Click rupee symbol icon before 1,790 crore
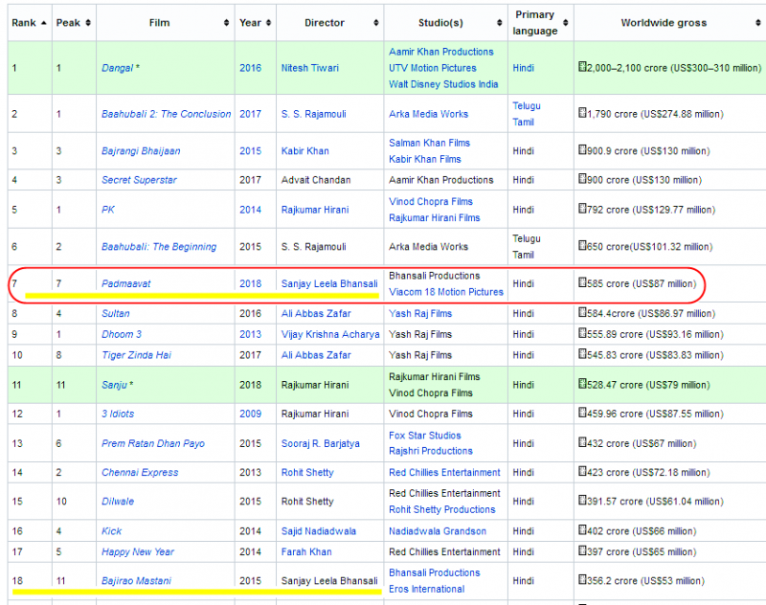 [x=582, y=113]
